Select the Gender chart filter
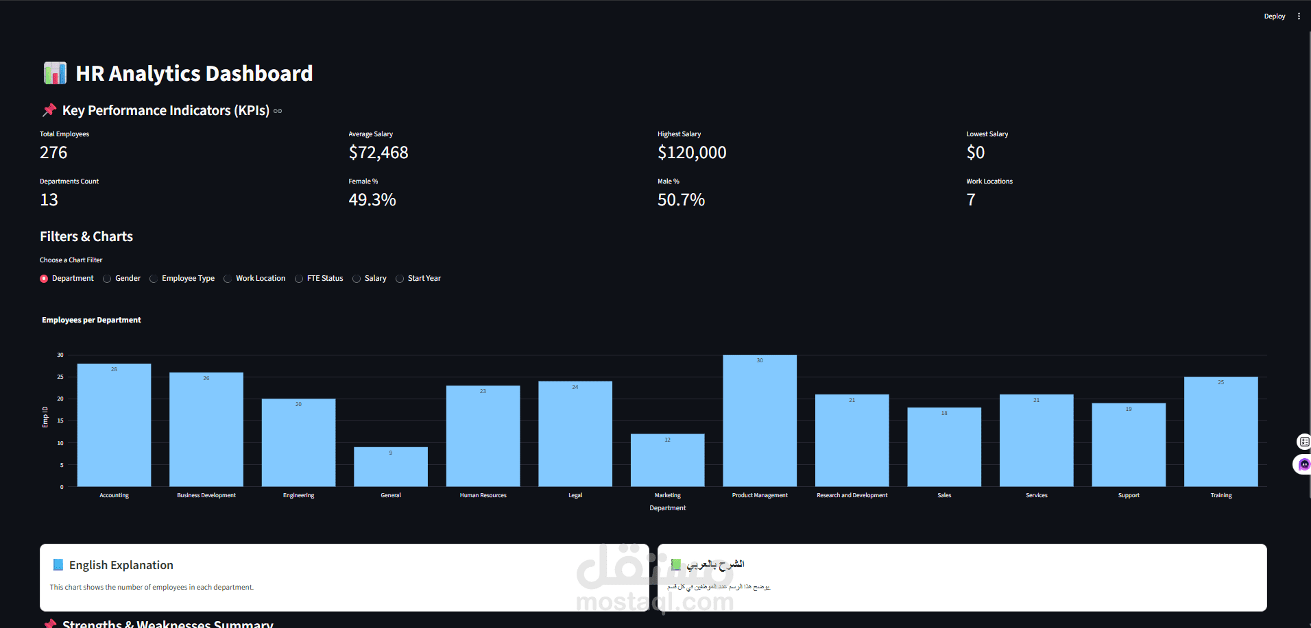Viewport: 1311px width, 628px height. (107, 278)
